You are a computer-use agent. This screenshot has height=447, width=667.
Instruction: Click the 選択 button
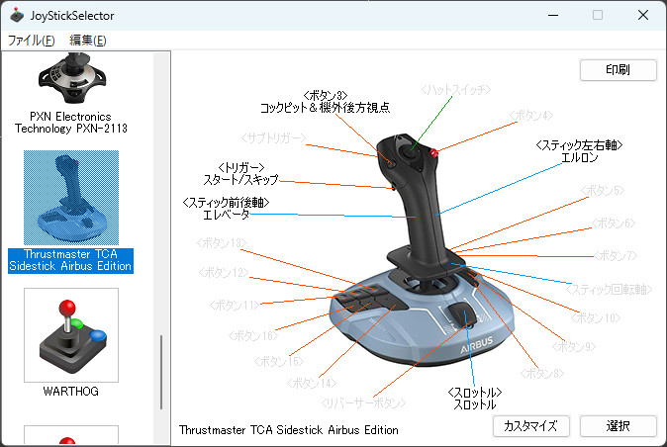coord(619,426)
